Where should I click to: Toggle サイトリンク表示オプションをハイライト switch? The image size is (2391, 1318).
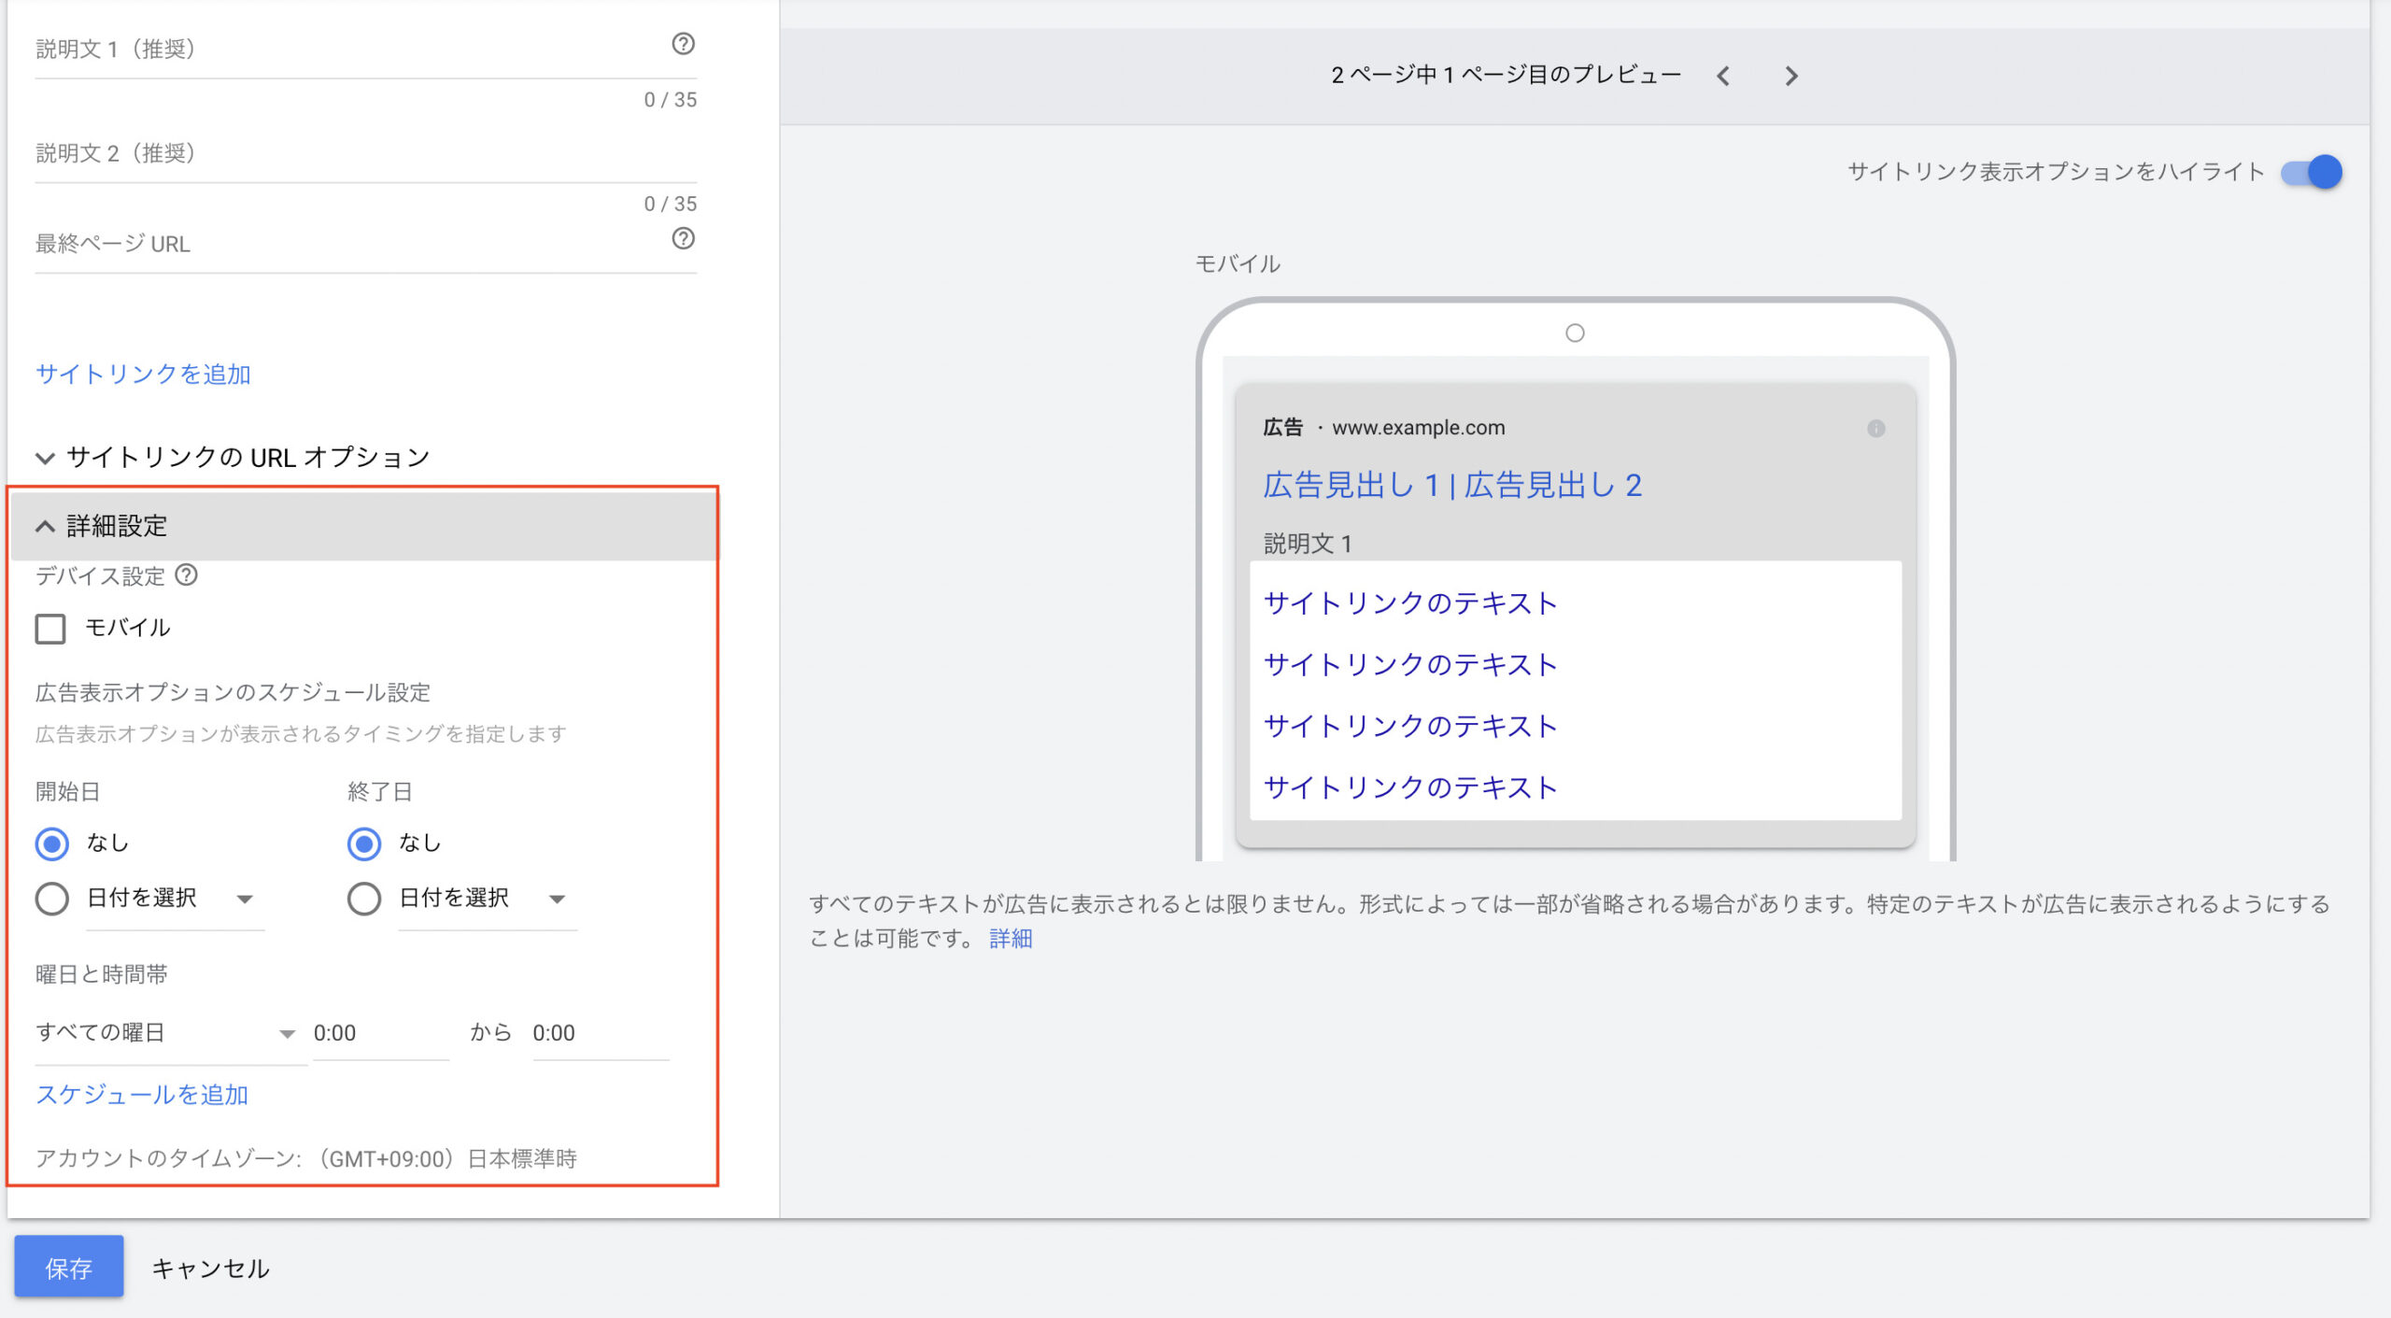[2311, 173]
